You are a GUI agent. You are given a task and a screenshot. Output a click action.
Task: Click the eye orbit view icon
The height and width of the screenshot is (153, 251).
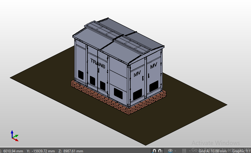coord(170,151)
